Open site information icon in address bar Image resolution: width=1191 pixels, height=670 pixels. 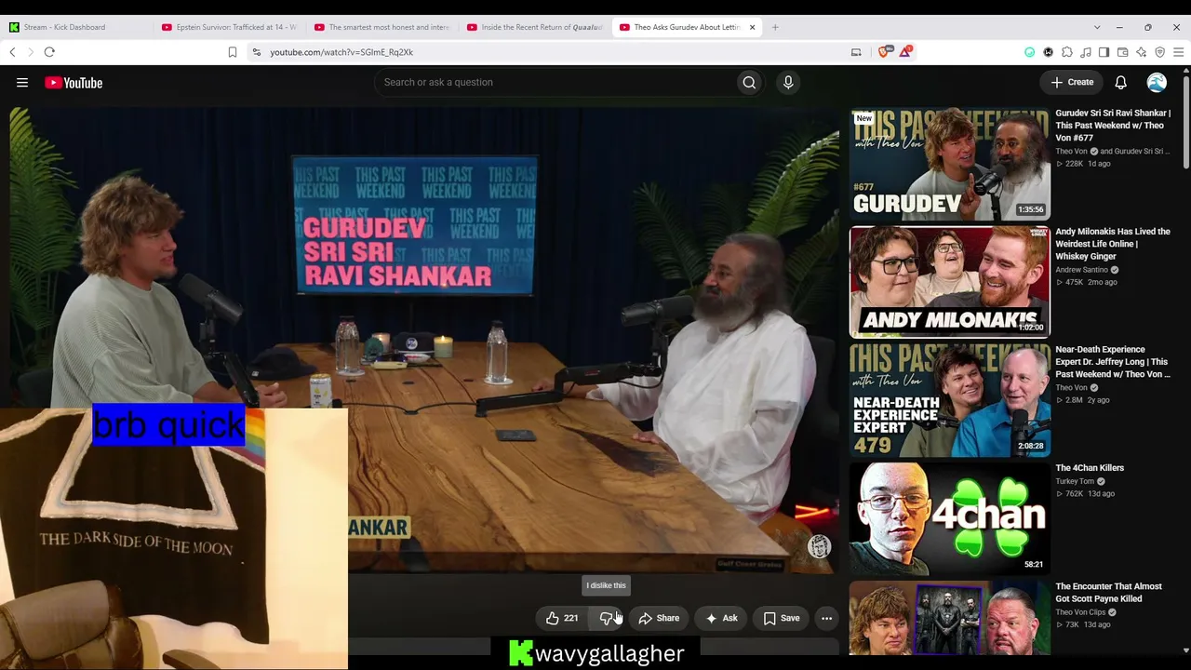pyautogui.click(x=257, y=52)
